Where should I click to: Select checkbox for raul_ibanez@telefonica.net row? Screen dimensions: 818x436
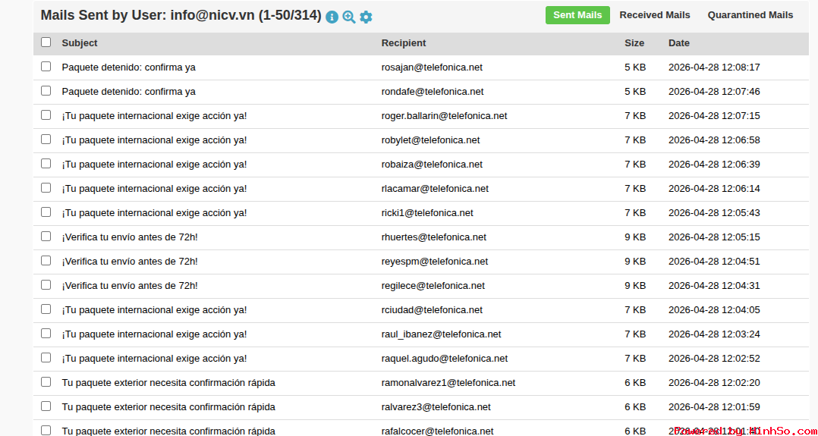(46, 334)
